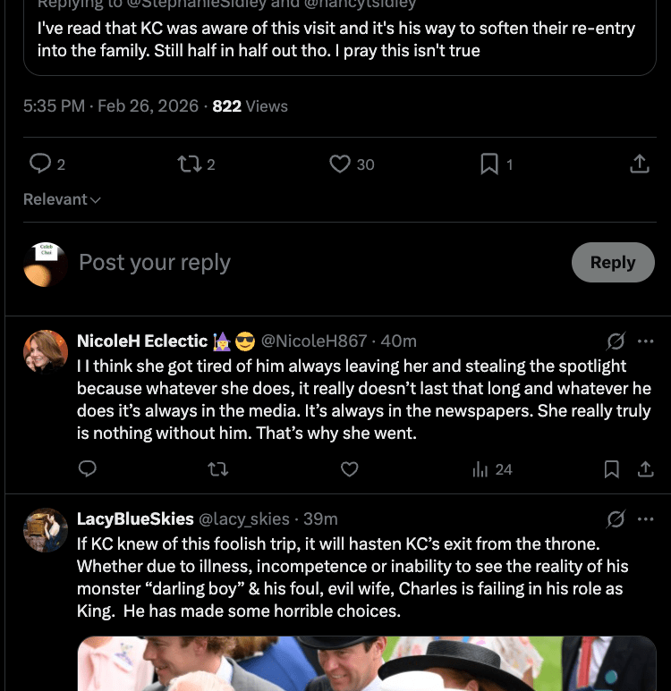
Task: Like NicoleH Eclectic's comment
Action: click(x=350, y=469)
